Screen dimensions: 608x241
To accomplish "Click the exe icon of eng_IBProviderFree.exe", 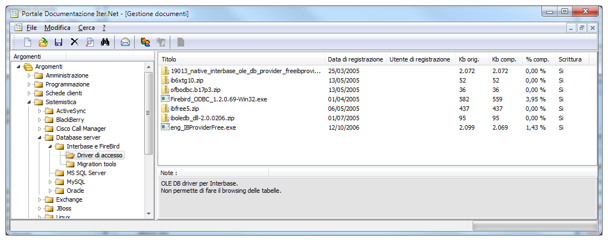I will [165, 127].
